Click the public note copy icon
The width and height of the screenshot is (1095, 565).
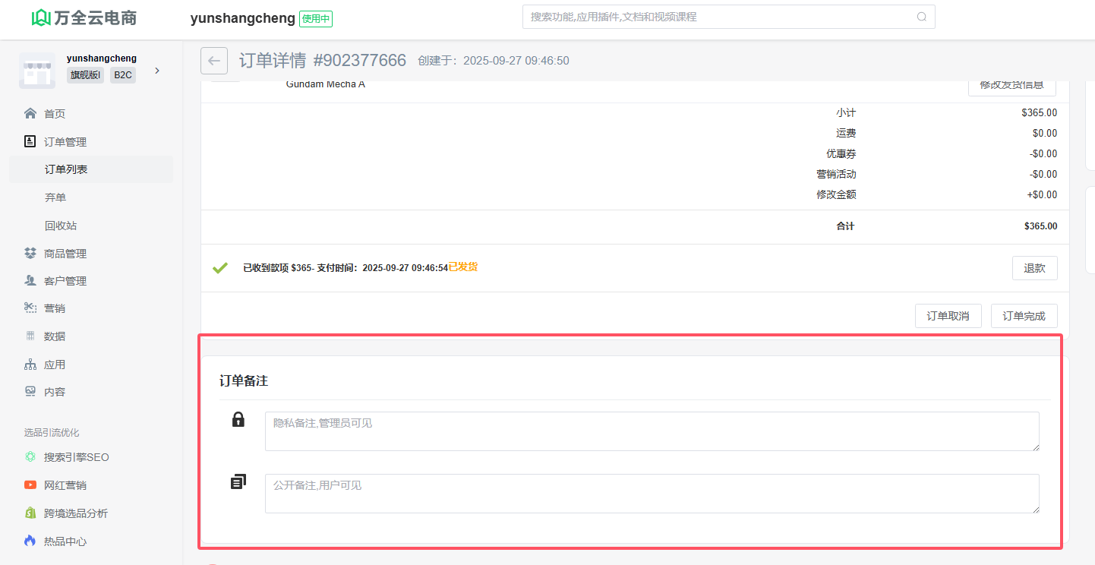pos(238,481)
